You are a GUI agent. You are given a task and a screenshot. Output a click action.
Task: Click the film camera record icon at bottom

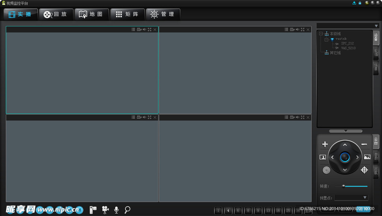click(x=105, y=210)
